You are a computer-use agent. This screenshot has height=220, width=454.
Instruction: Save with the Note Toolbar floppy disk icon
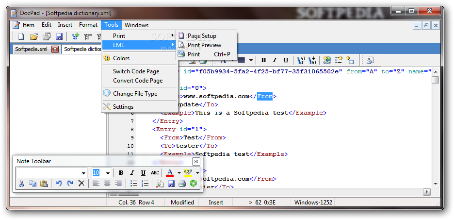click(171, 184)
